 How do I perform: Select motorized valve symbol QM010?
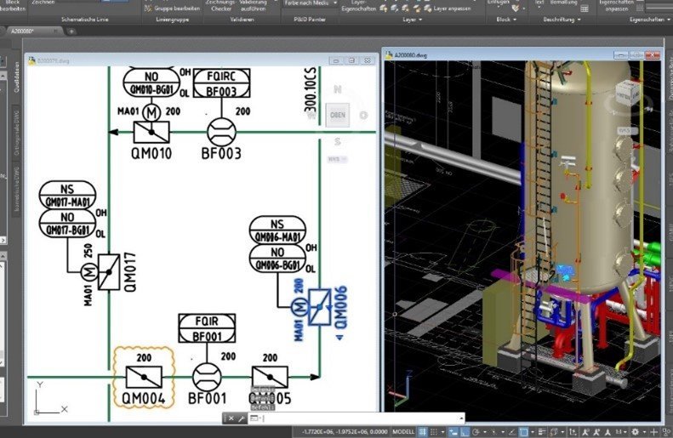(151, 132)
